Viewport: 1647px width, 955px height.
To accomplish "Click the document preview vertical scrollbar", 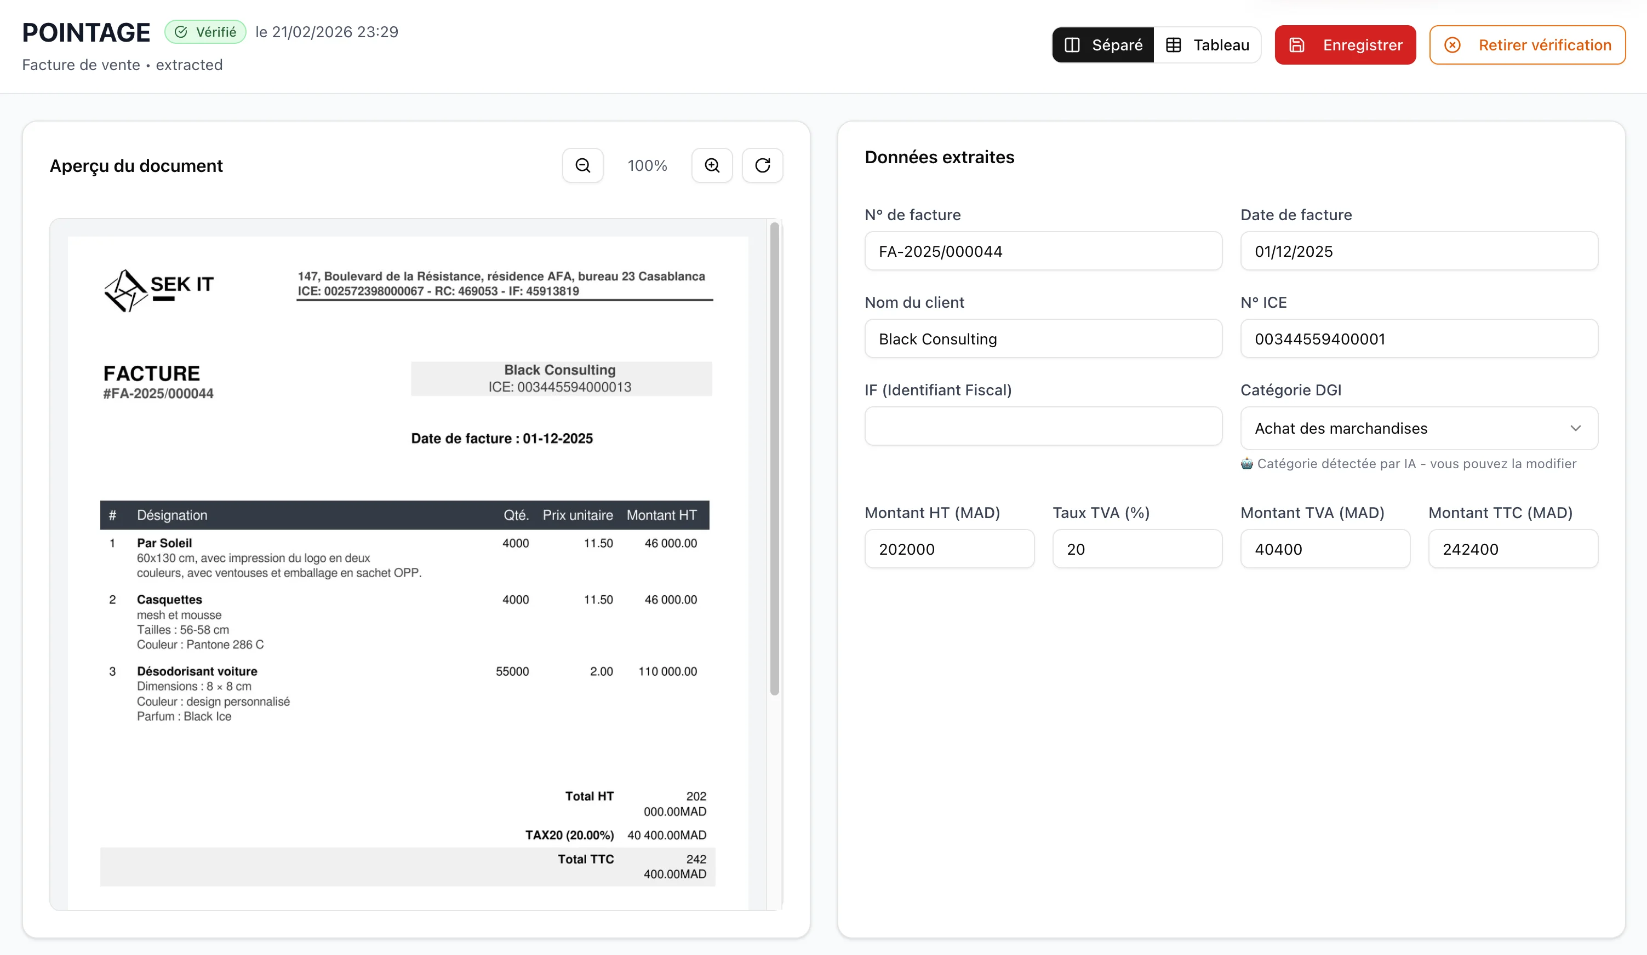I will 774,457.
